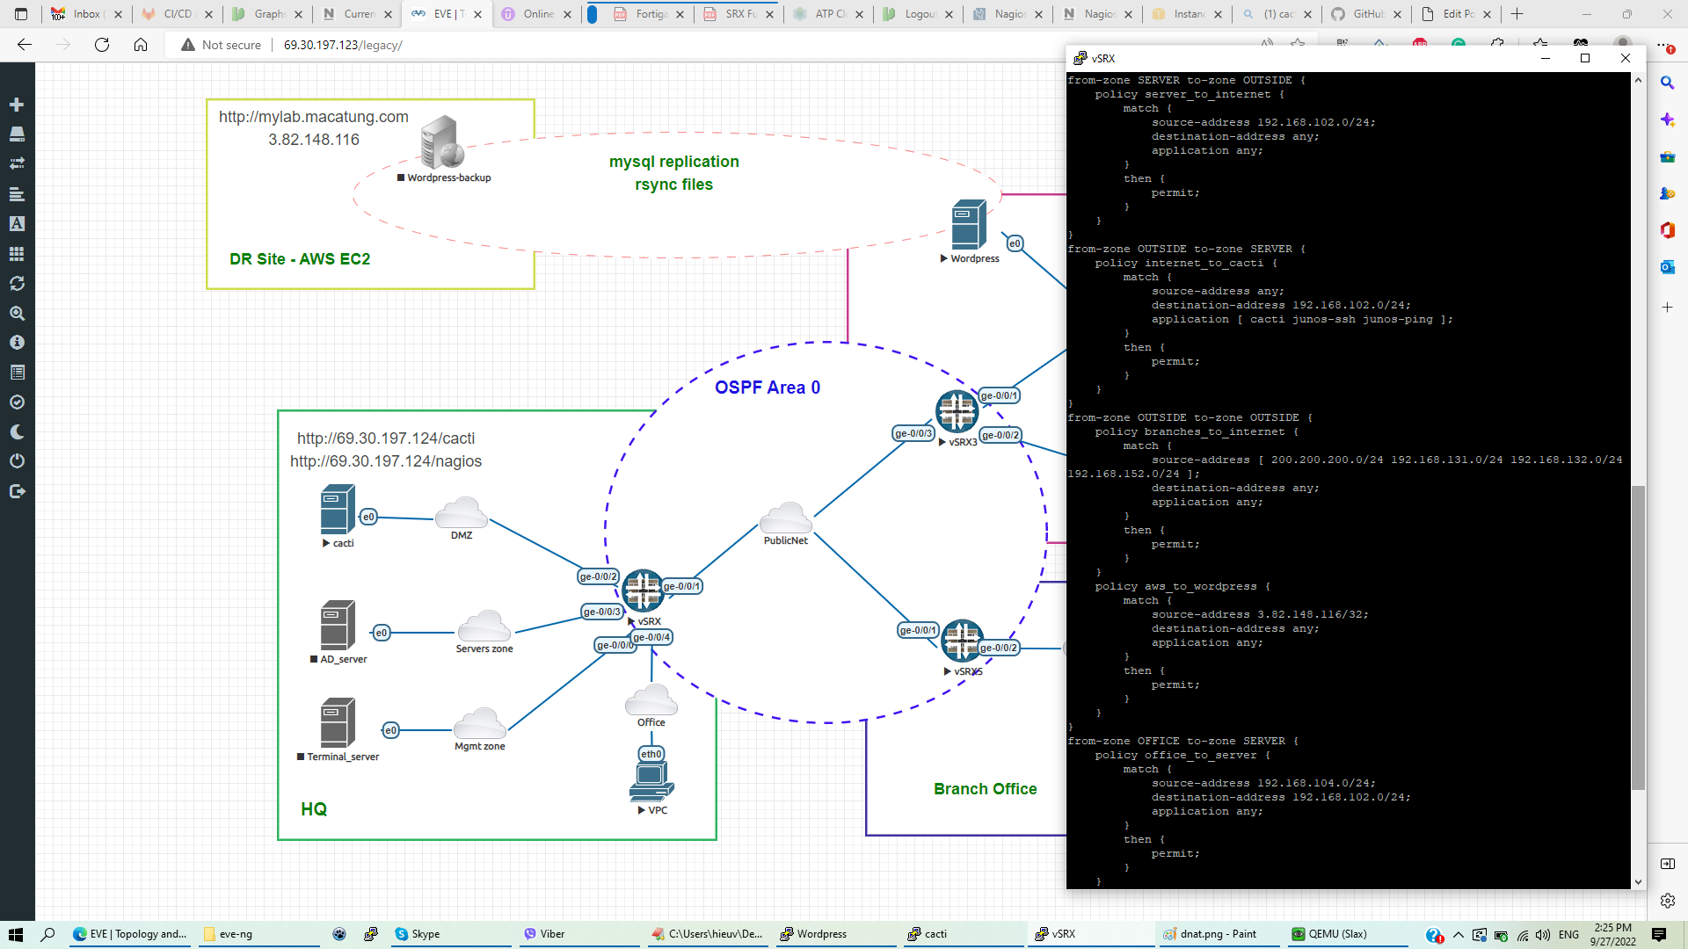
Task: Click the Add object plus icon
Action: [17, 105]
